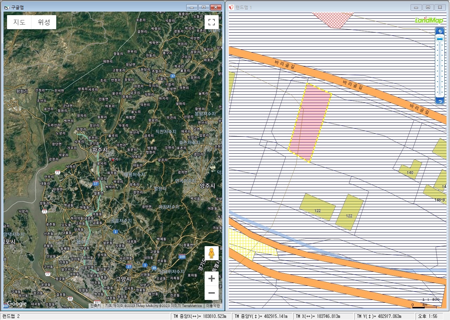The height and width of the screenshot is (320, 450).
Task: Click the 구글맵 window title icon
Action: coord(7,7)
